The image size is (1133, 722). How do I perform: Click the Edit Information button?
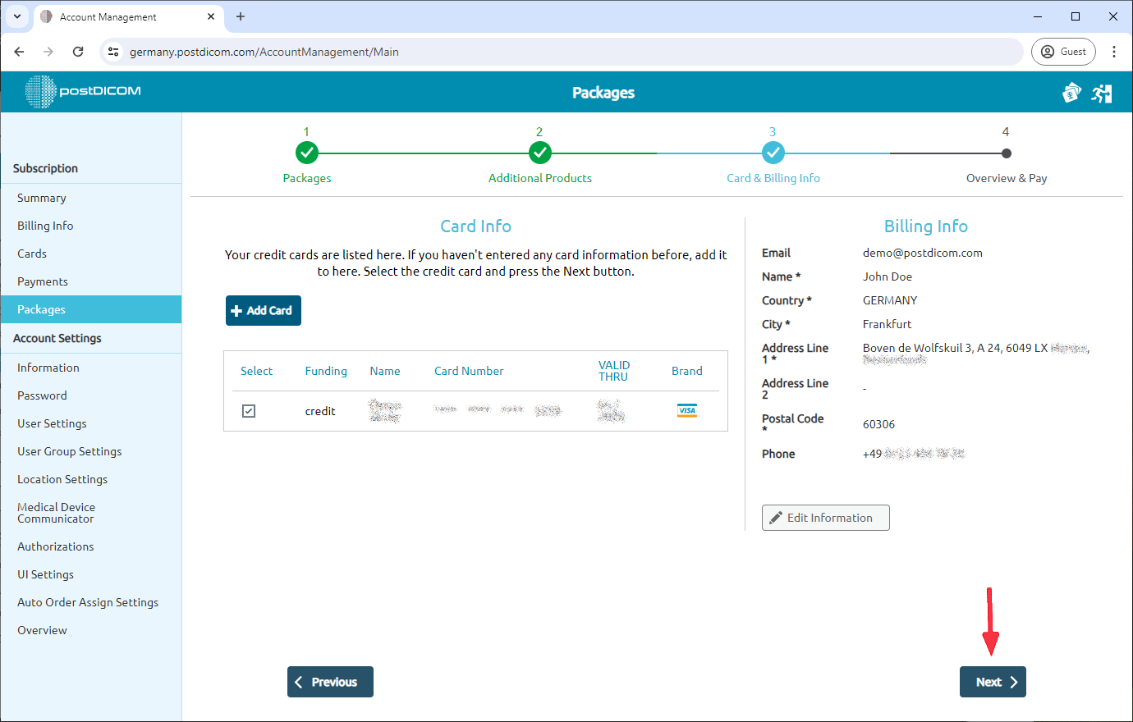coord(825,518)
